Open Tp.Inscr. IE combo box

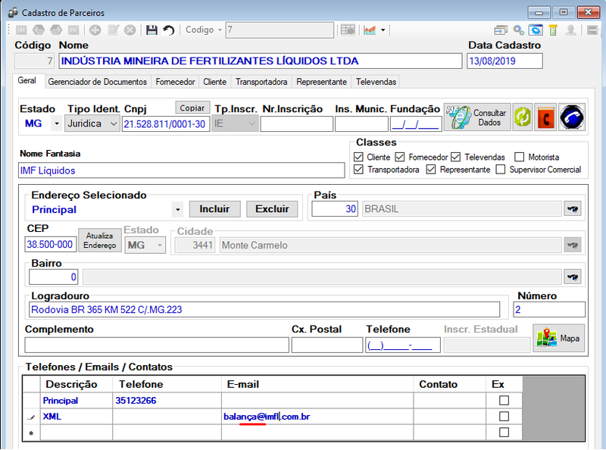click(235, 123)
